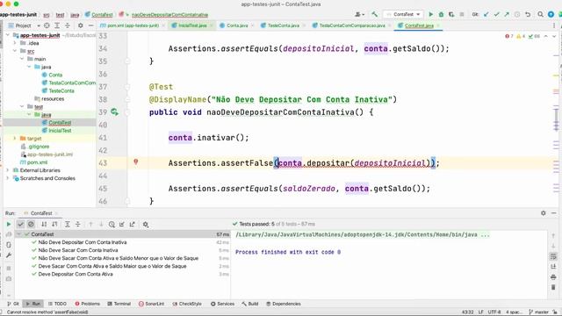
Task: Collapse all test results in Run toolbar
Action: pos(78,225)
